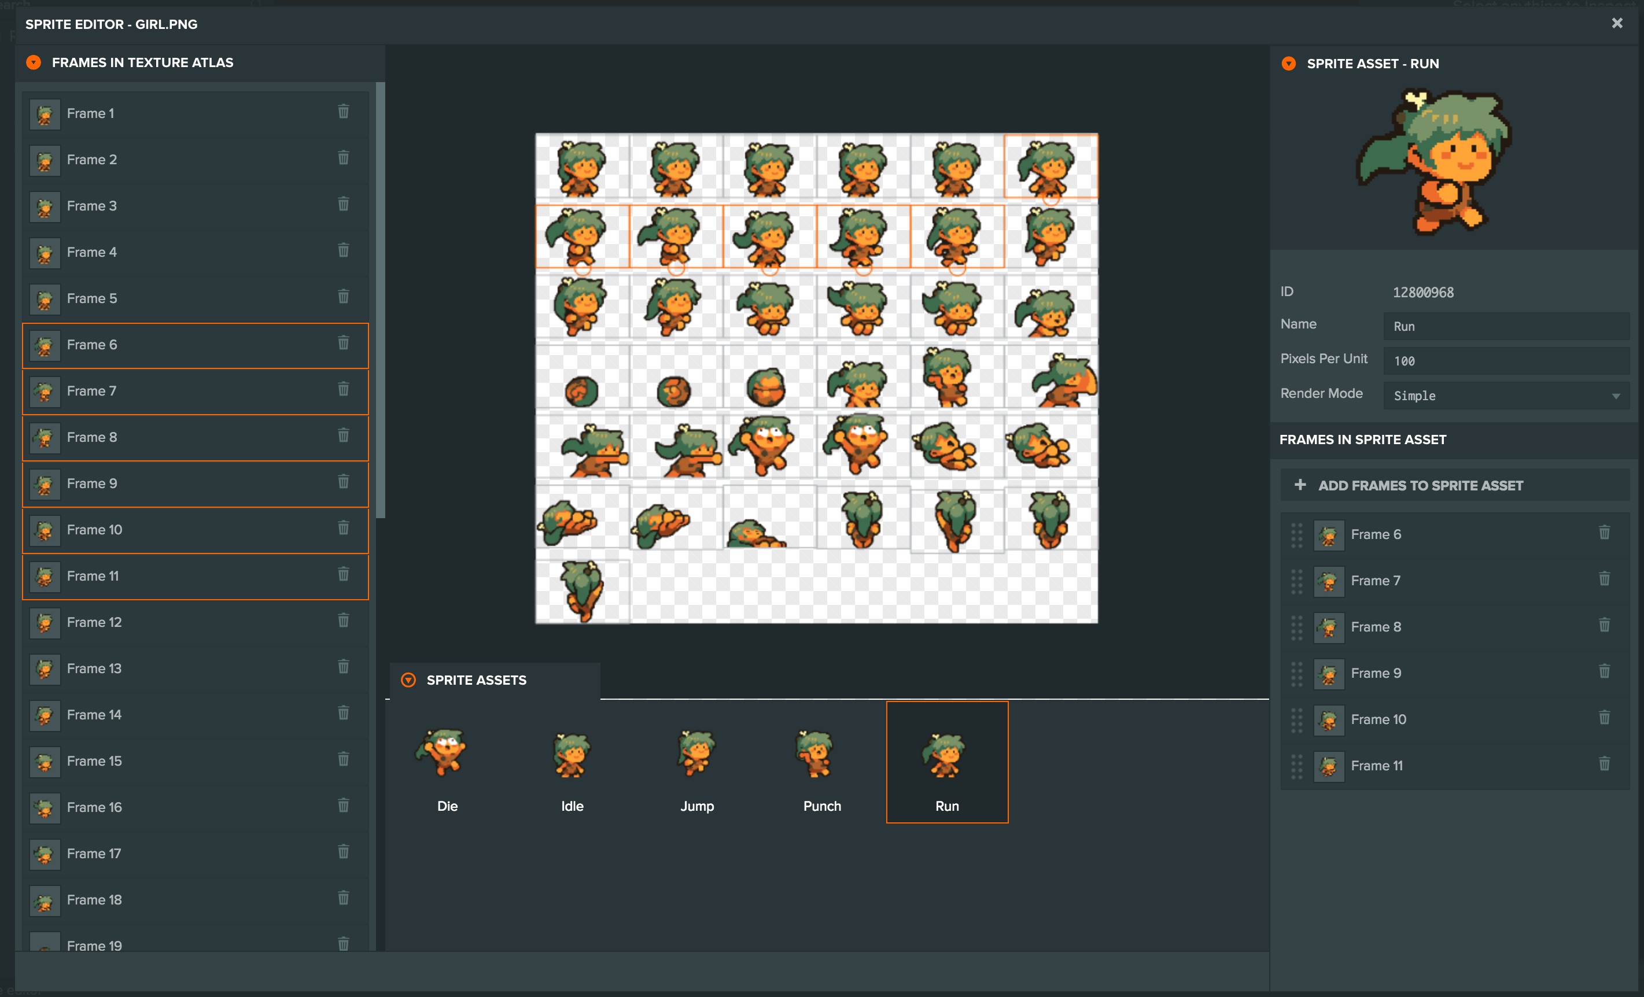
Task: Click the plus icon to add frames
Action: (x=1300, y=485)
